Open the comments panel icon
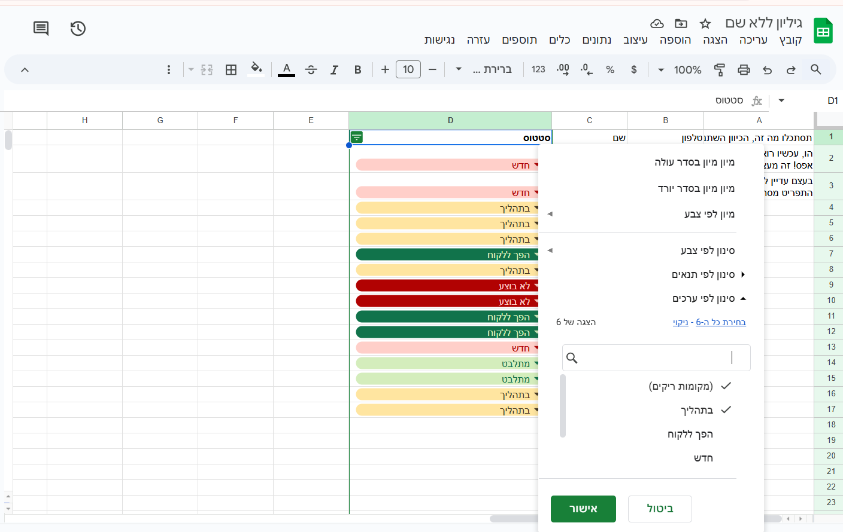Viewport: 843px width, 532px height. (x=41, y=28)
